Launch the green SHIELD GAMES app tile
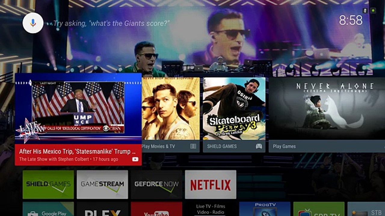The height and width of the screenshot is (216, 385). [48, 184]
